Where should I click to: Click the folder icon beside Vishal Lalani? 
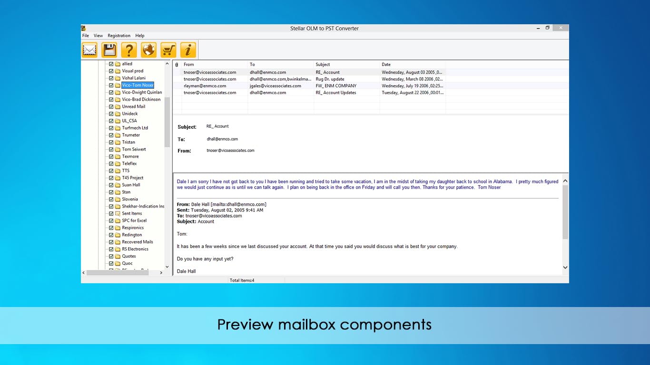tap(118, 78)
